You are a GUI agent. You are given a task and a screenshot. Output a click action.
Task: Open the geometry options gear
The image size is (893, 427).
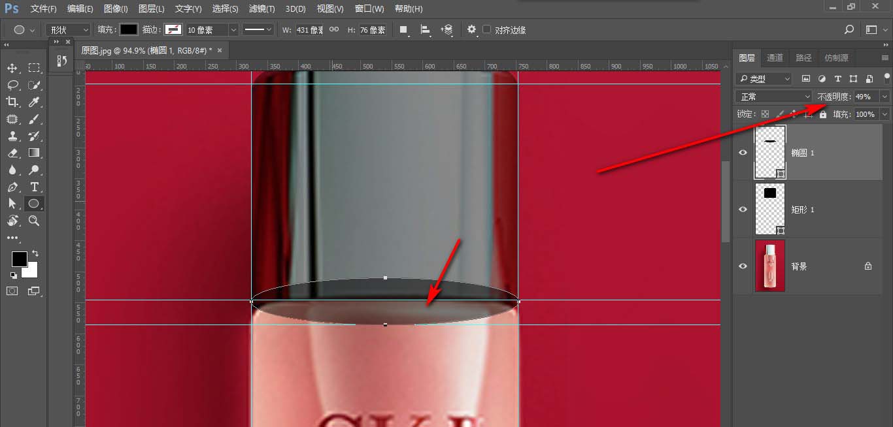tap(472, 29)
